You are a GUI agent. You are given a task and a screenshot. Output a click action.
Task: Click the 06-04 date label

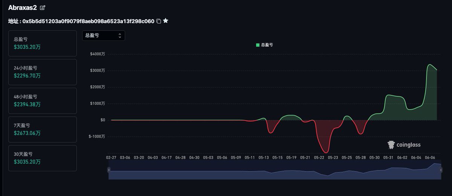pos(416,158)
